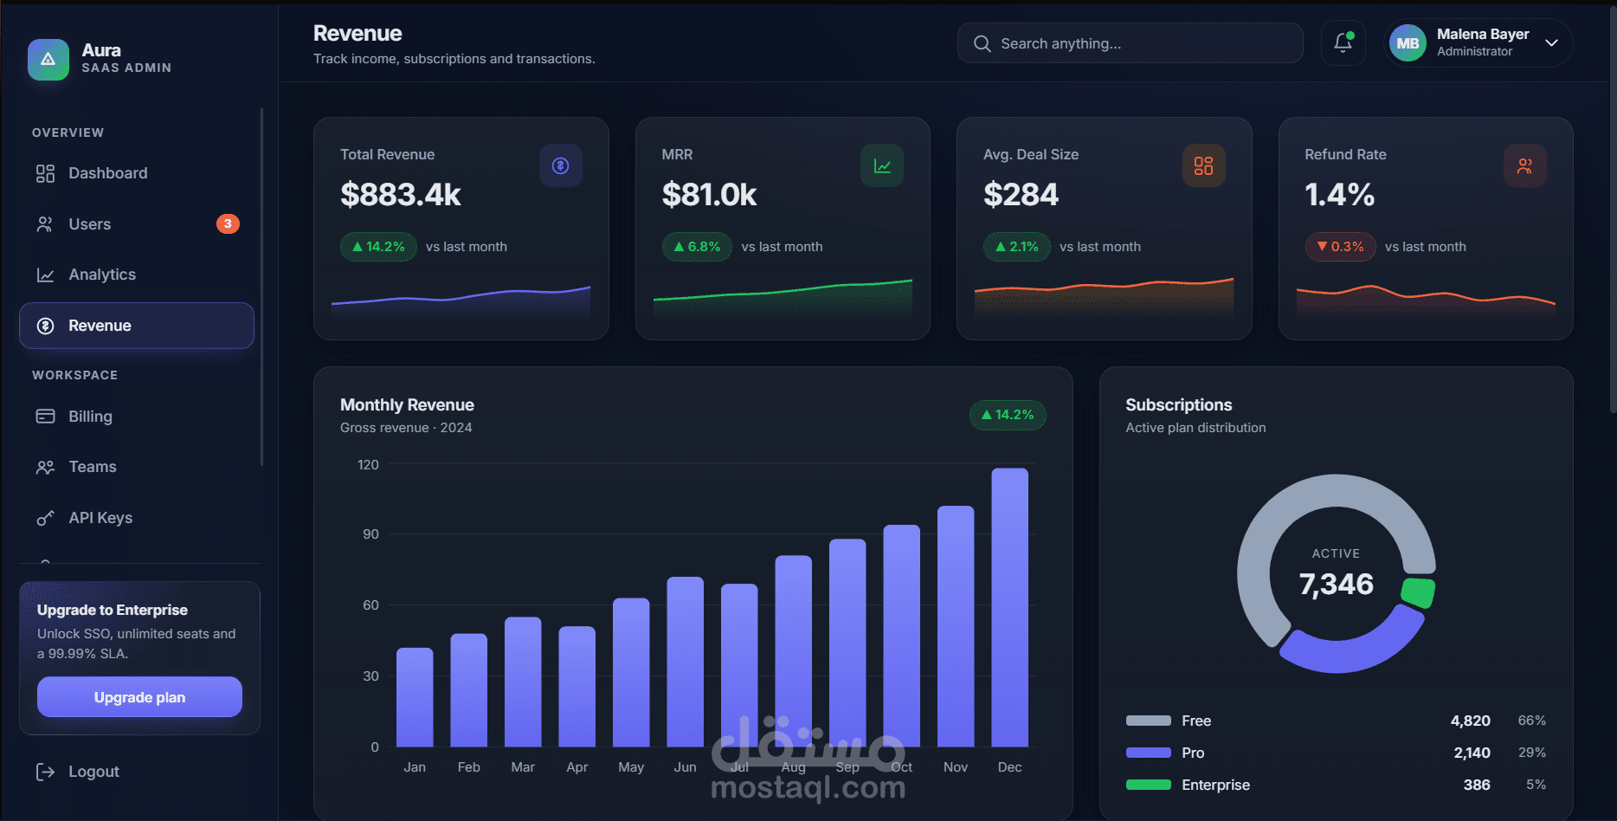Click the Pro legend color swatch
The height and width of the screenshot is (821, 1617).
pos(1148,753)
